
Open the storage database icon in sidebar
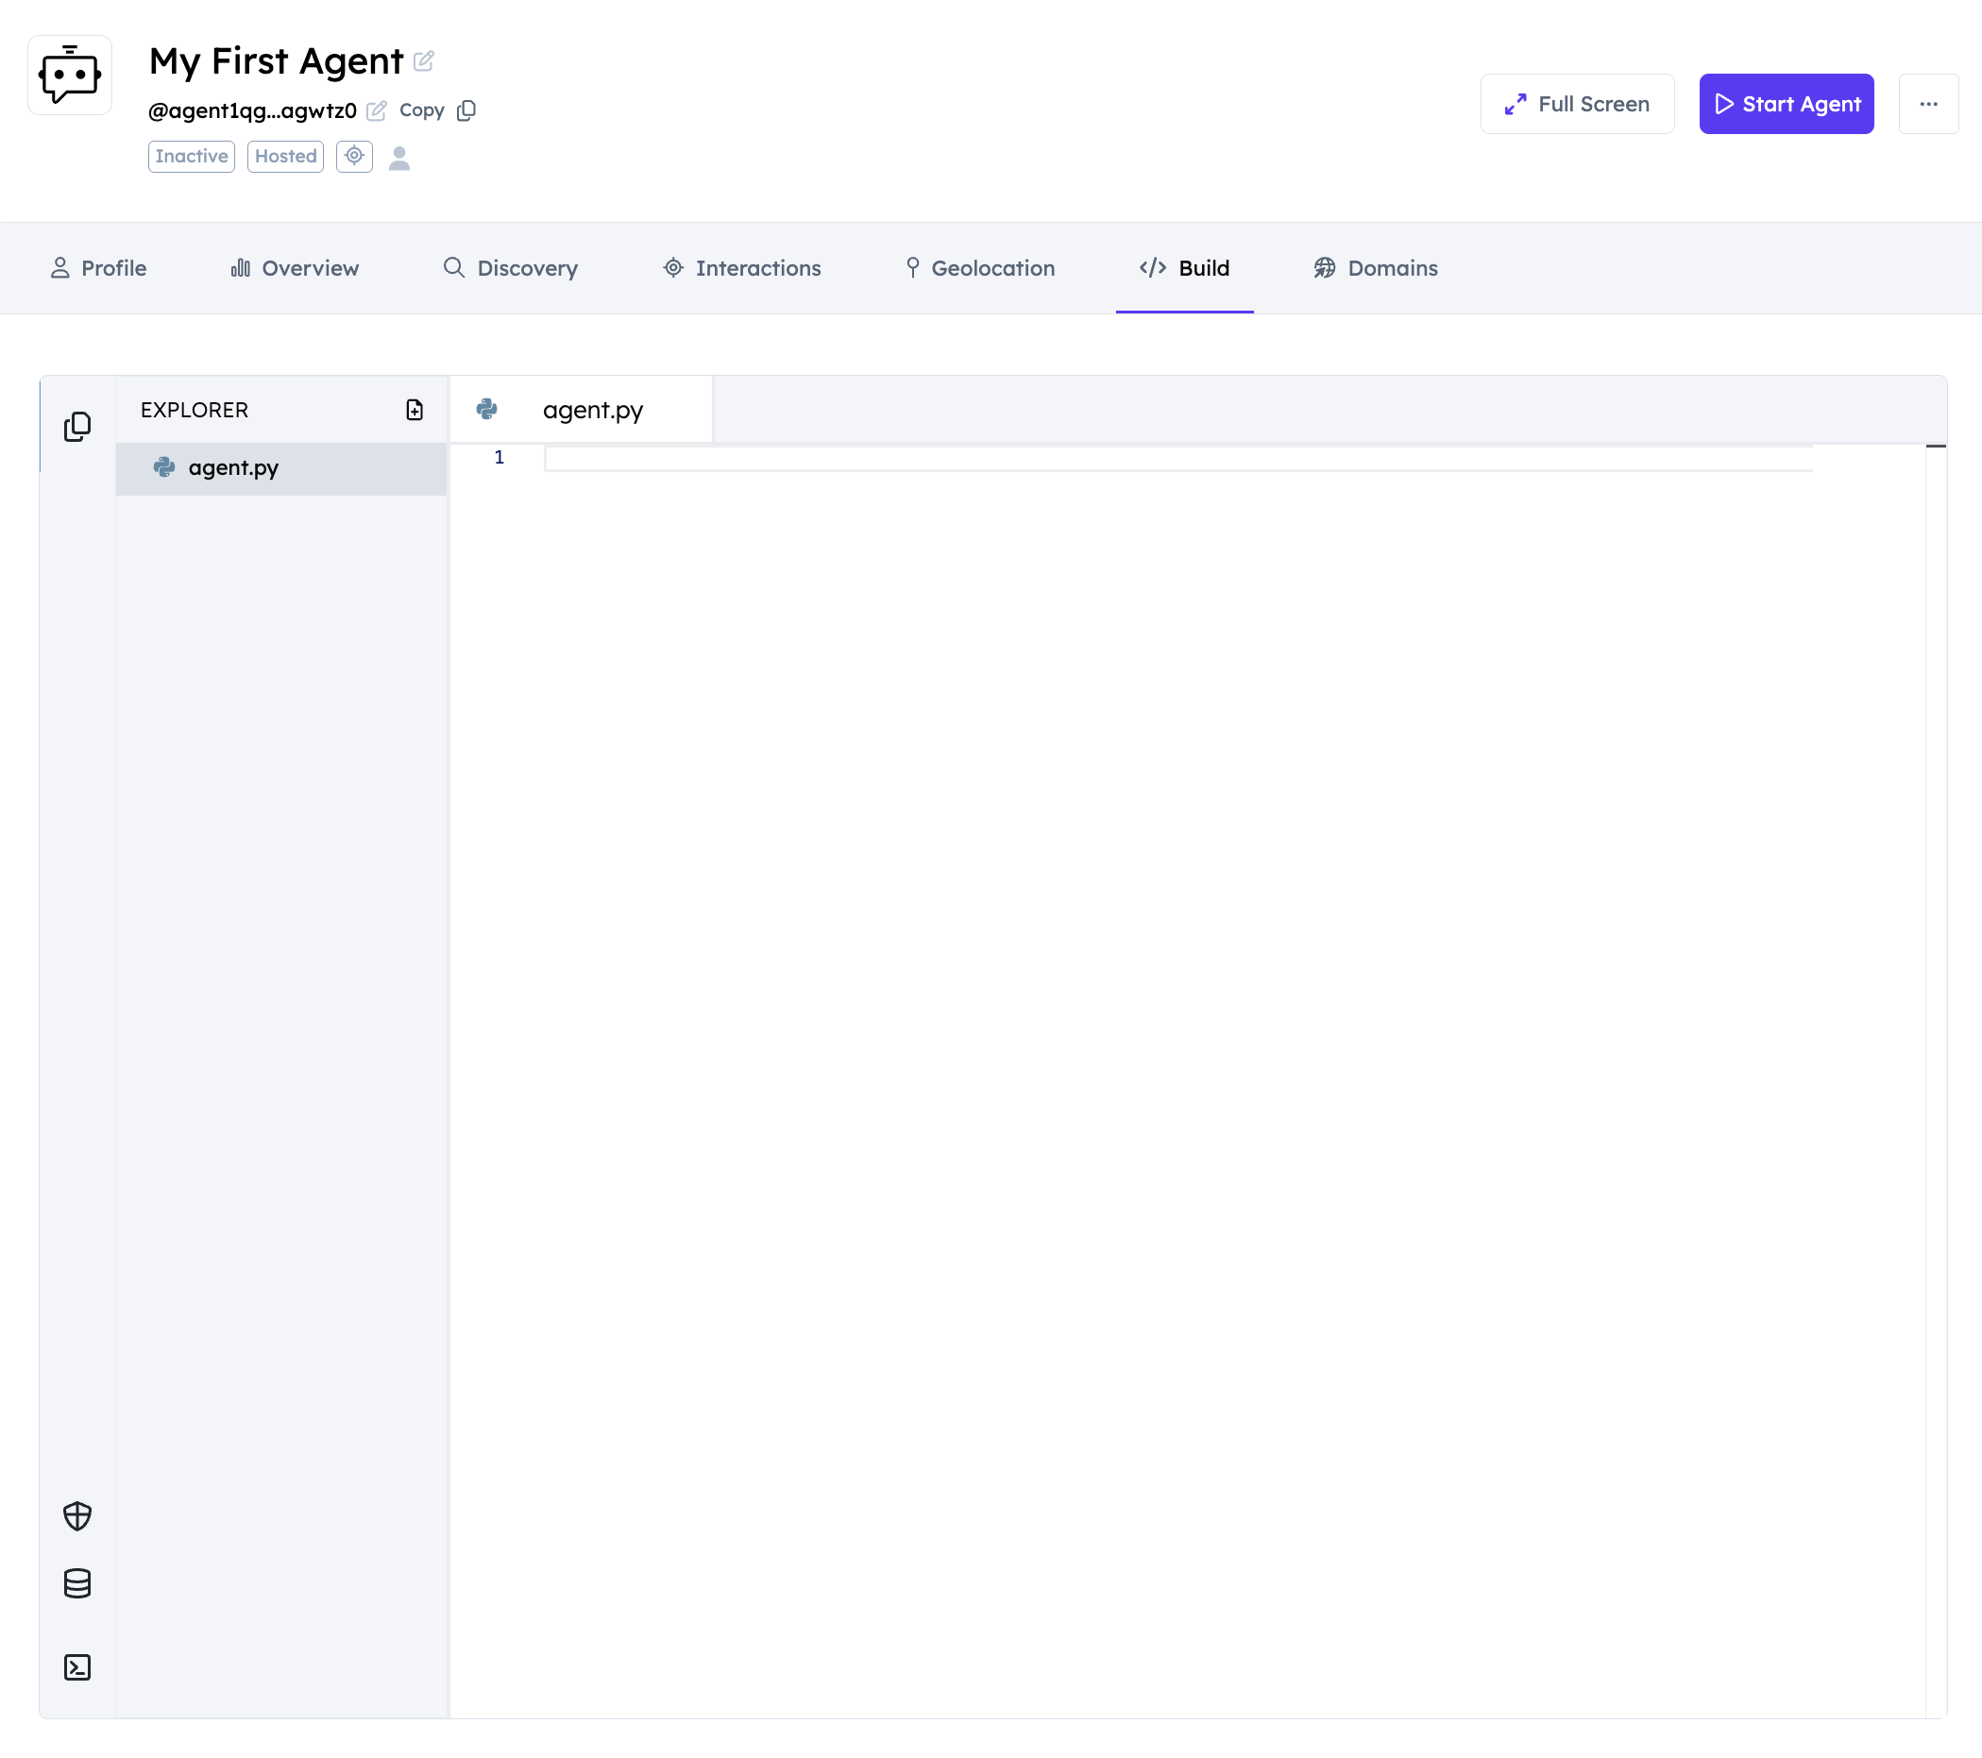pos(77,1583)
